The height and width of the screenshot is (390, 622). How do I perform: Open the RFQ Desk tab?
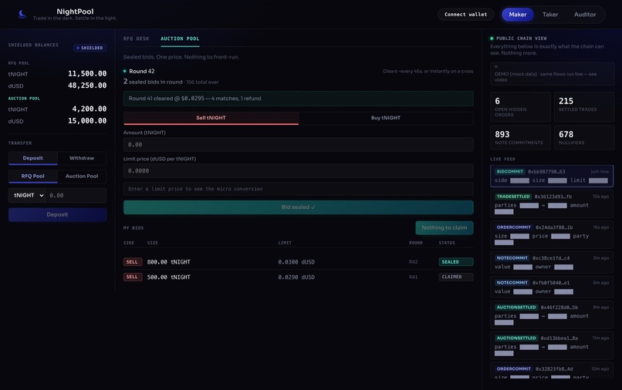point(136,39)
